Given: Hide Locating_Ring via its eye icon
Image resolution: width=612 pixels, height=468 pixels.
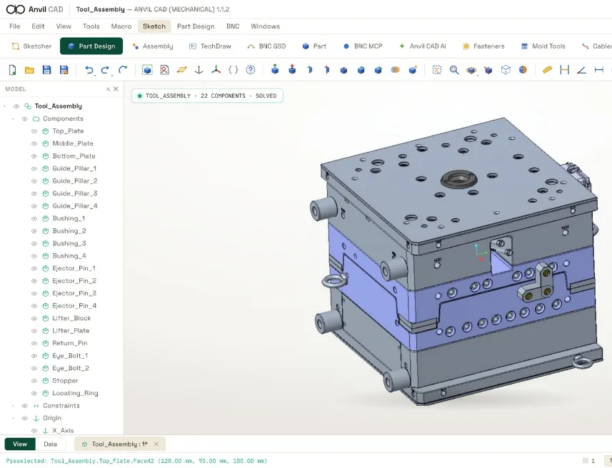Looking at the screenshot, I should 34,393.
